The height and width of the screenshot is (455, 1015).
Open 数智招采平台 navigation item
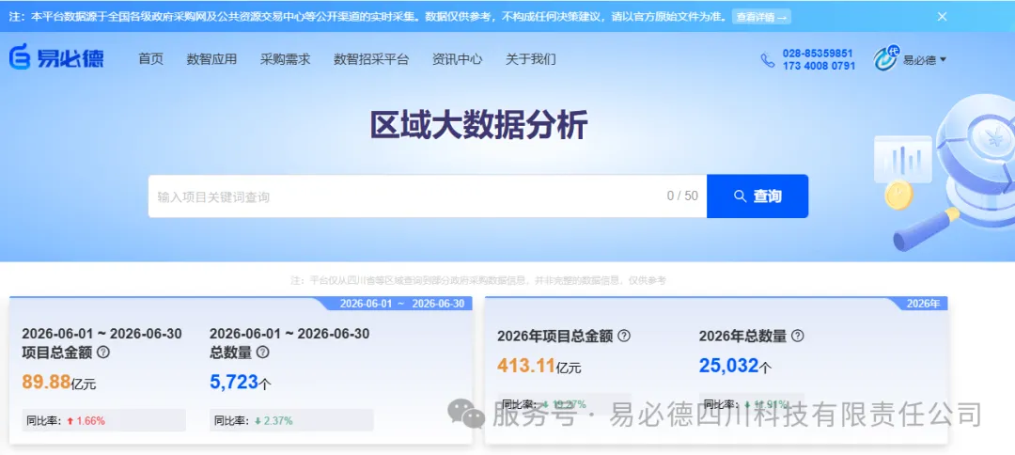[371, 59]
